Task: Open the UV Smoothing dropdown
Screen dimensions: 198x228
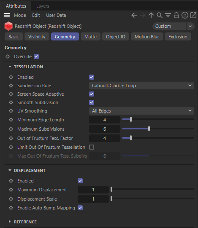Action: pyautogui.click(x=141, y=111)
